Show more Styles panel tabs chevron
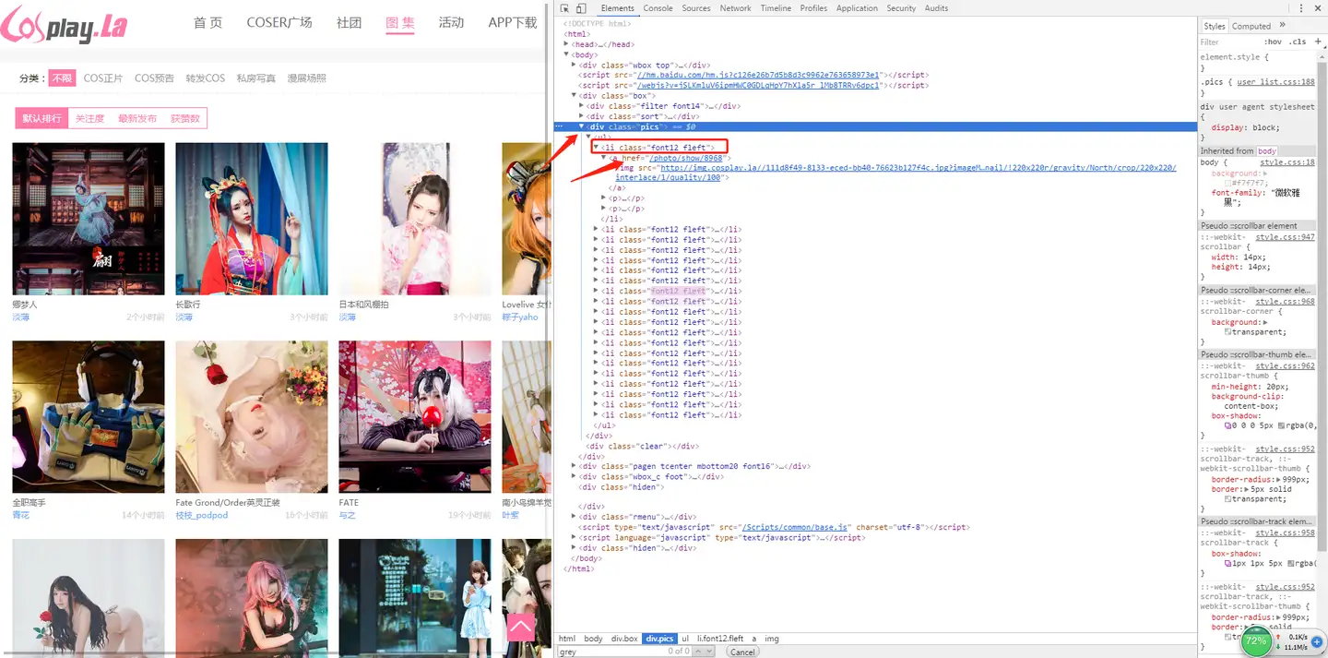1328x658 pixels. 1282,26
